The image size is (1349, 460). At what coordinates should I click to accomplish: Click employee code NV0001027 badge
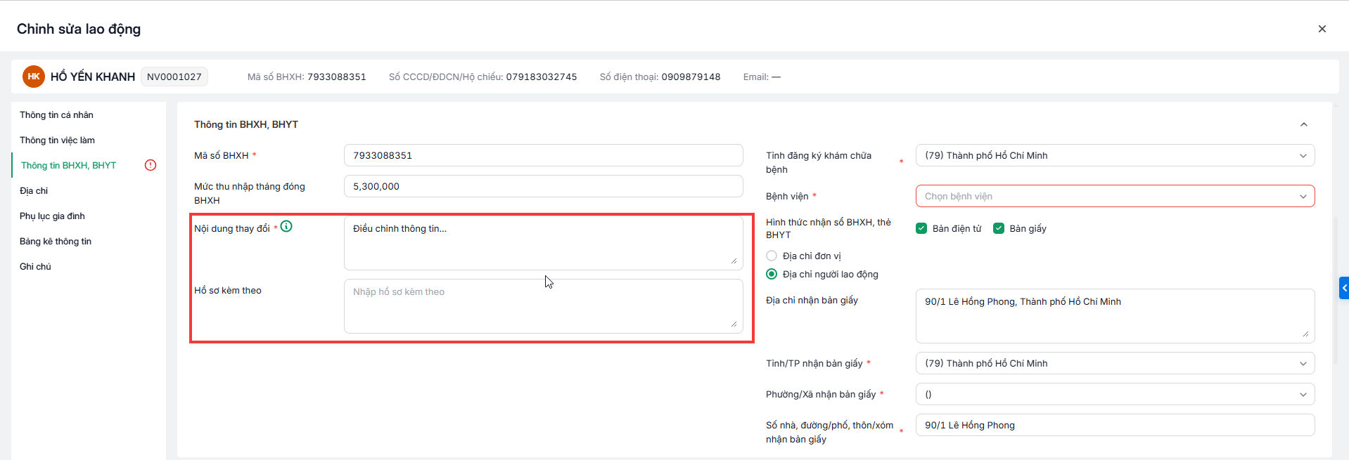[x=174, y=77]
